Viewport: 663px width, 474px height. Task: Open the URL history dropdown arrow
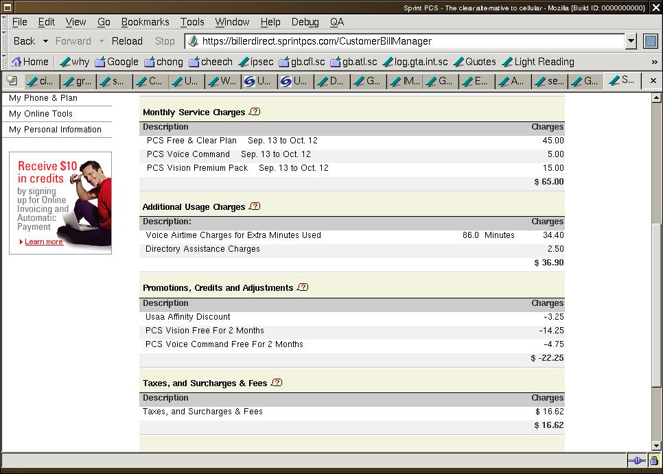[631, 41]
